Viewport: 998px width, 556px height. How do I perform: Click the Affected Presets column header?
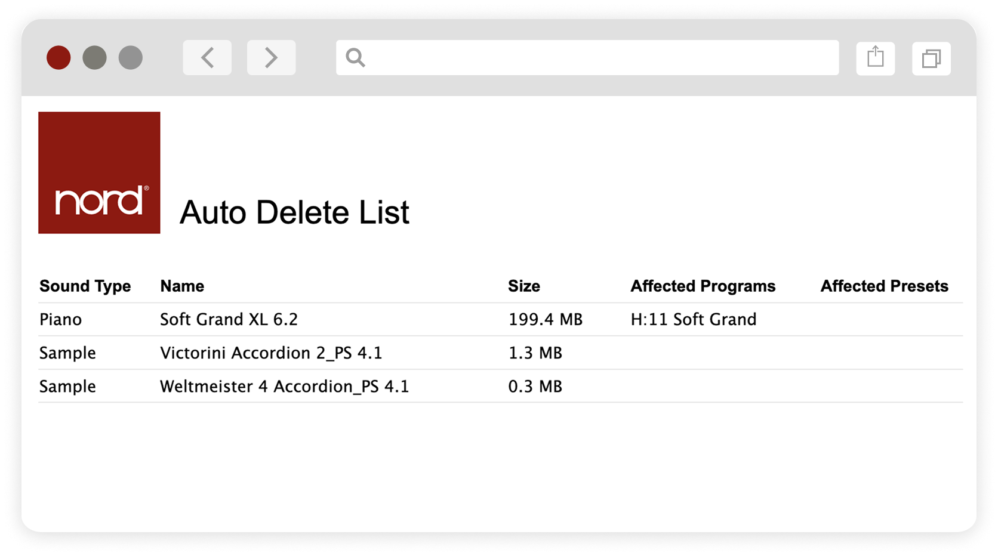click(884, 286)
